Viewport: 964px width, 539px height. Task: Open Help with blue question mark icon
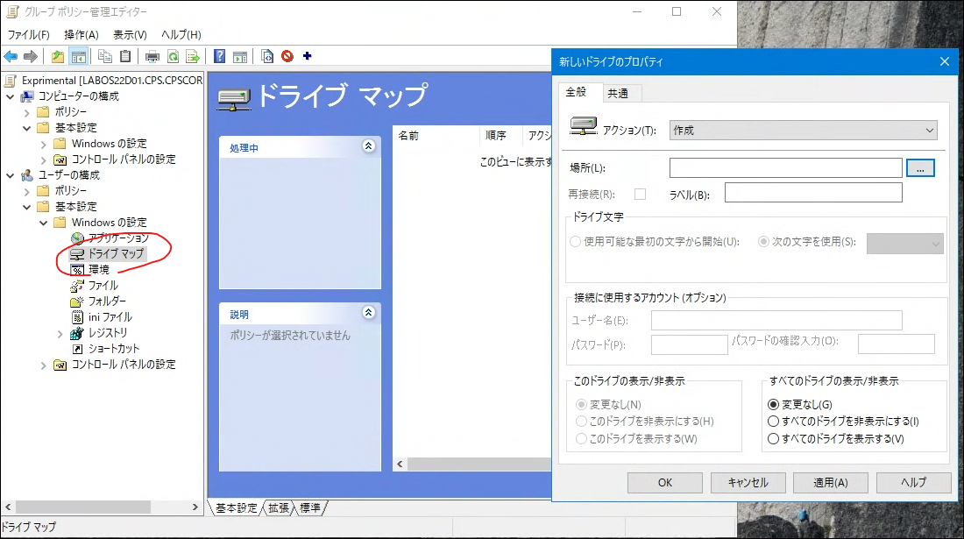coord(219,57)
